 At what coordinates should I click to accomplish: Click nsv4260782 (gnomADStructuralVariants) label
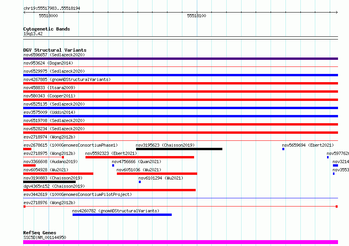pyautogui.click(x=116, y=211)
